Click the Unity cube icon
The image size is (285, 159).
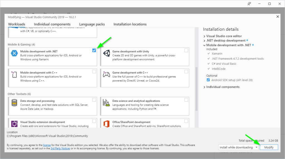(107, 53)
